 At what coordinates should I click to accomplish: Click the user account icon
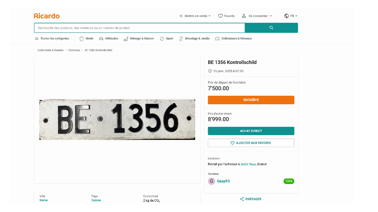pos(244,16)
